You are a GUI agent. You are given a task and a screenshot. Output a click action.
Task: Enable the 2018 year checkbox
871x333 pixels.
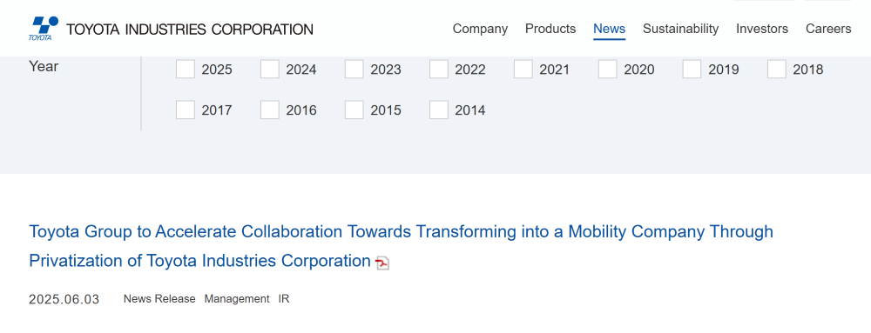pyautogui.click(x=777, y=70)
